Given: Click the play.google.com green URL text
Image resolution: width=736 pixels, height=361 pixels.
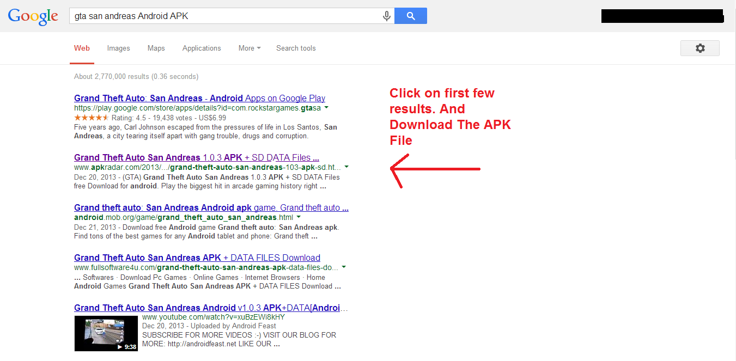Looking at the screenshot, I should (198, 108).
